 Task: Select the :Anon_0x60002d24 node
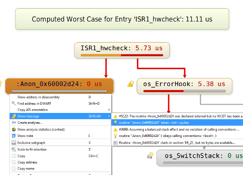click(59, 86)
